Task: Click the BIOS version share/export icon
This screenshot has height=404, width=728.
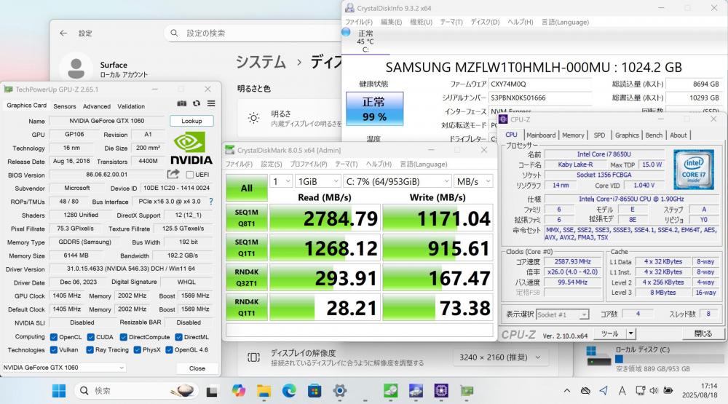Action: (173, 174)
